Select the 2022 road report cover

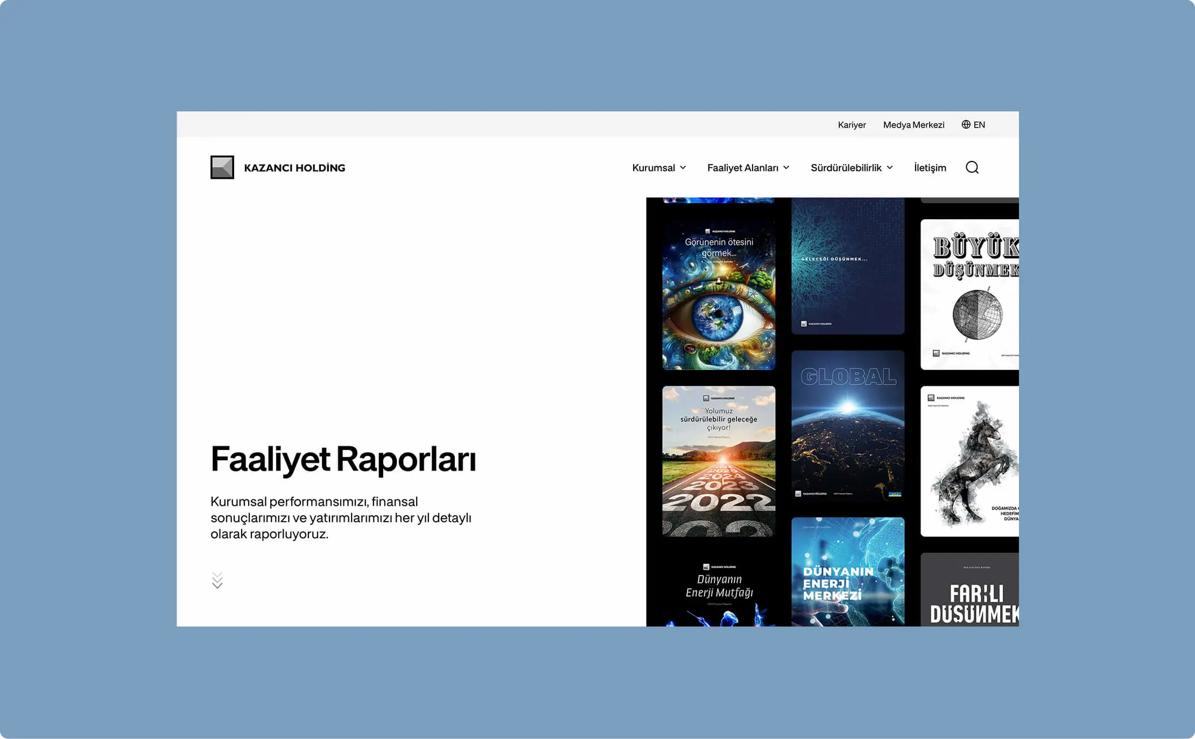[x=719, y=461]
